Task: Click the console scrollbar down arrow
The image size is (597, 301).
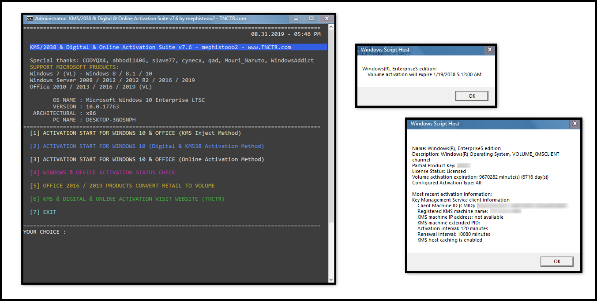Action: click(331, 279)
